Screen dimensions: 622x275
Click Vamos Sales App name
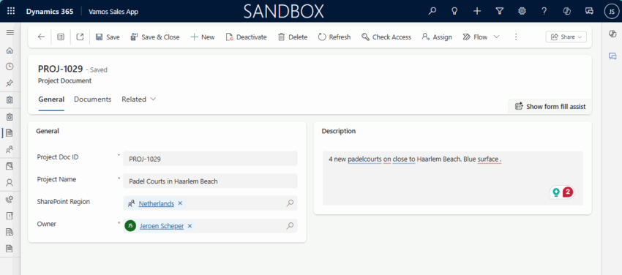(113, 12)
